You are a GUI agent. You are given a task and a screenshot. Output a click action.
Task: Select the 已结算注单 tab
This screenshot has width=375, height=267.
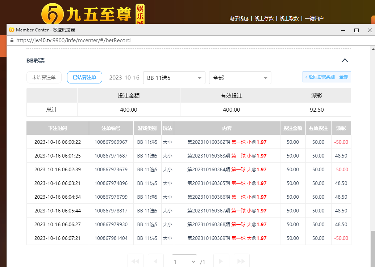pos(84,77)
